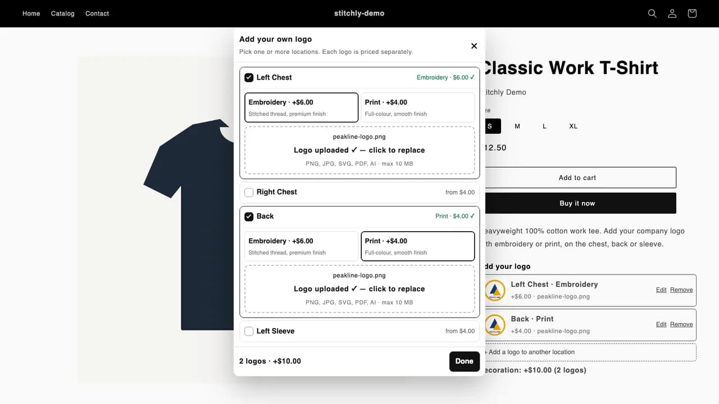The width and height of the screenshot is (719, 404).
Task: Edit the Back Print logo
Action: tap(661, 324)
